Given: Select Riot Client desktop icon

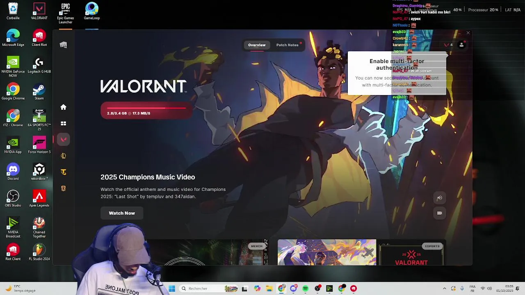Looking at the screenshot, I should pyautogui.click(x=13, y=252).
